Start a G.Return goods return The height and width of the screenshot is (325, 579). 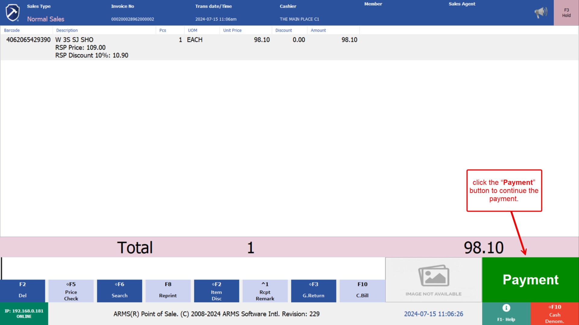[313, 291]
